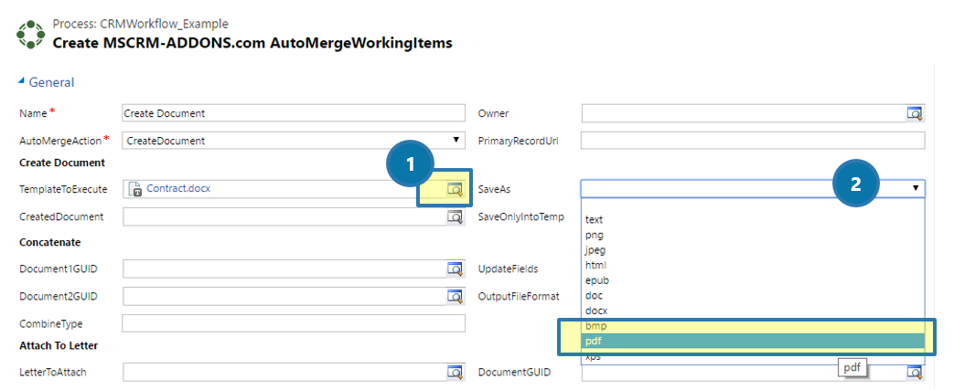Click the 'PrimaryRecordUrl' label
Viewport: 954px width, 390px height.
519,141
